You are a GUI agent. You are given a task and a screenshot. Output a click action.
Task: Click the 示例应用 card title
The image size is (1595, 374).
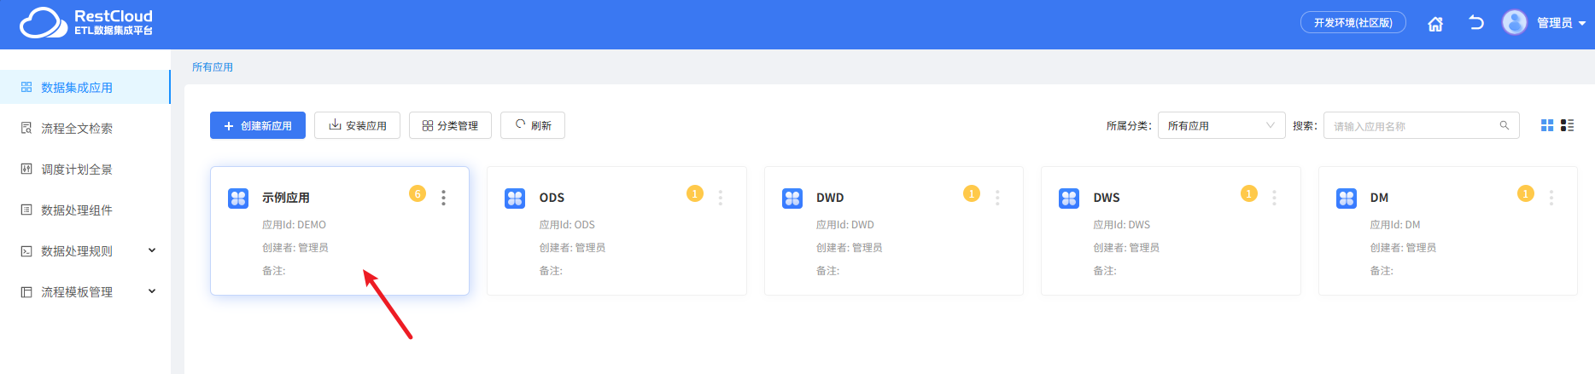pyautogui.click(x=286, y=198)
